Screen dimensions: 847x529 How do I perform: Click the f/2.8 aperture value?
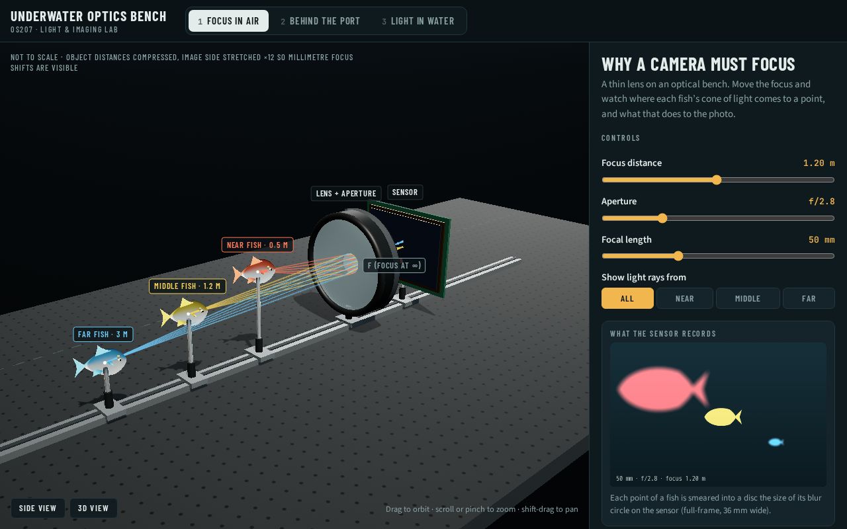pos(821,201)
